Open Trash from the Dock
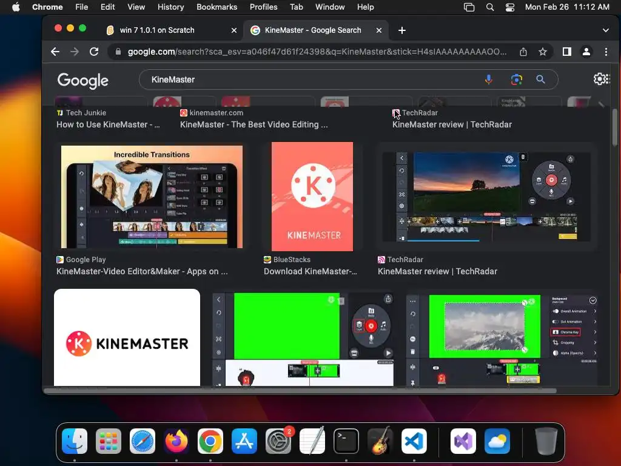621x466 pixels. [546, 441]
